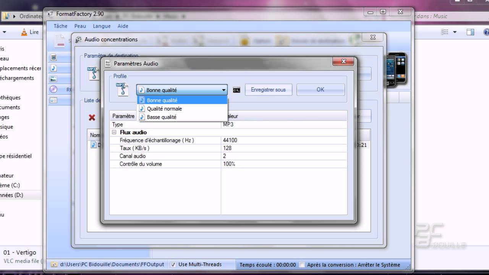Viewport: 489px width, 275px height.
Task: Select Données (D:) drive in Explorer
Action: [x=12, y=195]
